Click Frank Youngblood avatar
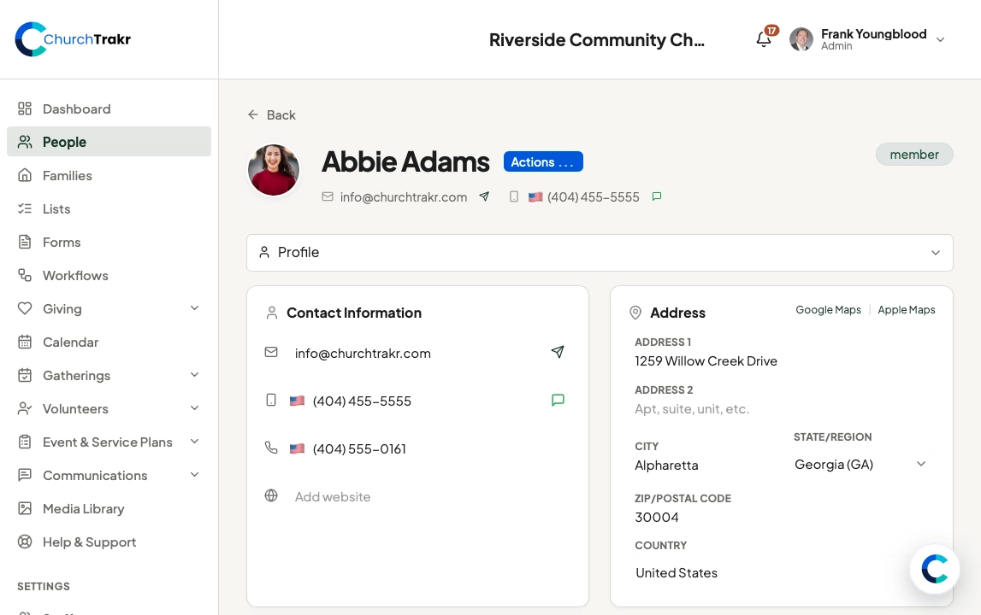 pyautogui.click(x=801, y=39)
